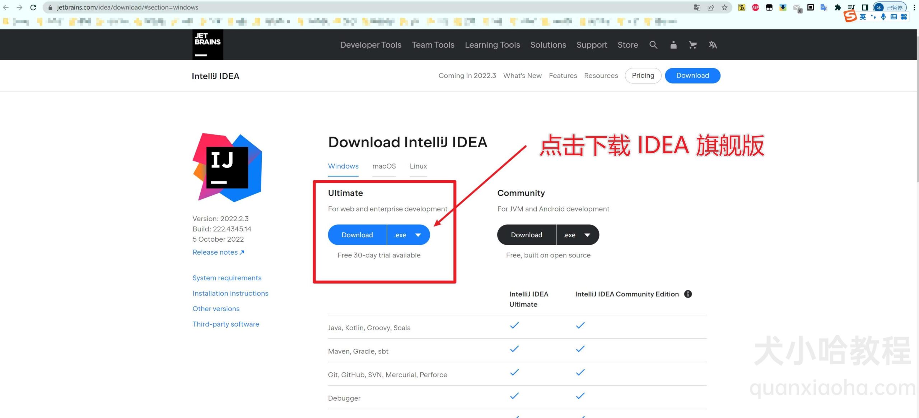The height and width of the screenshot is (418, 919).
Task: Open Developer Tools menu item
Action: 370,44
